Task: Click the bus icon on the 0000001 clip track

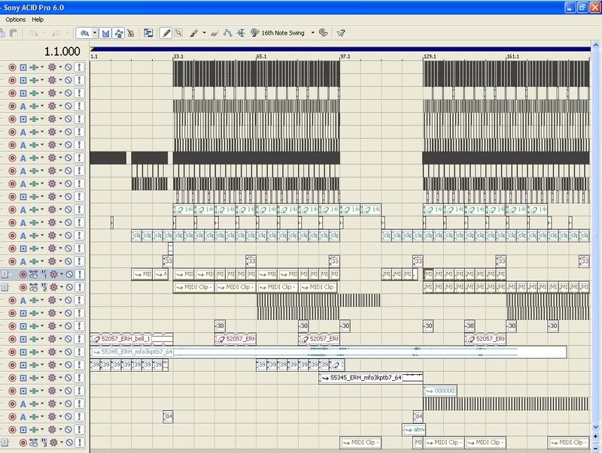Action: (x=34, y=391)
